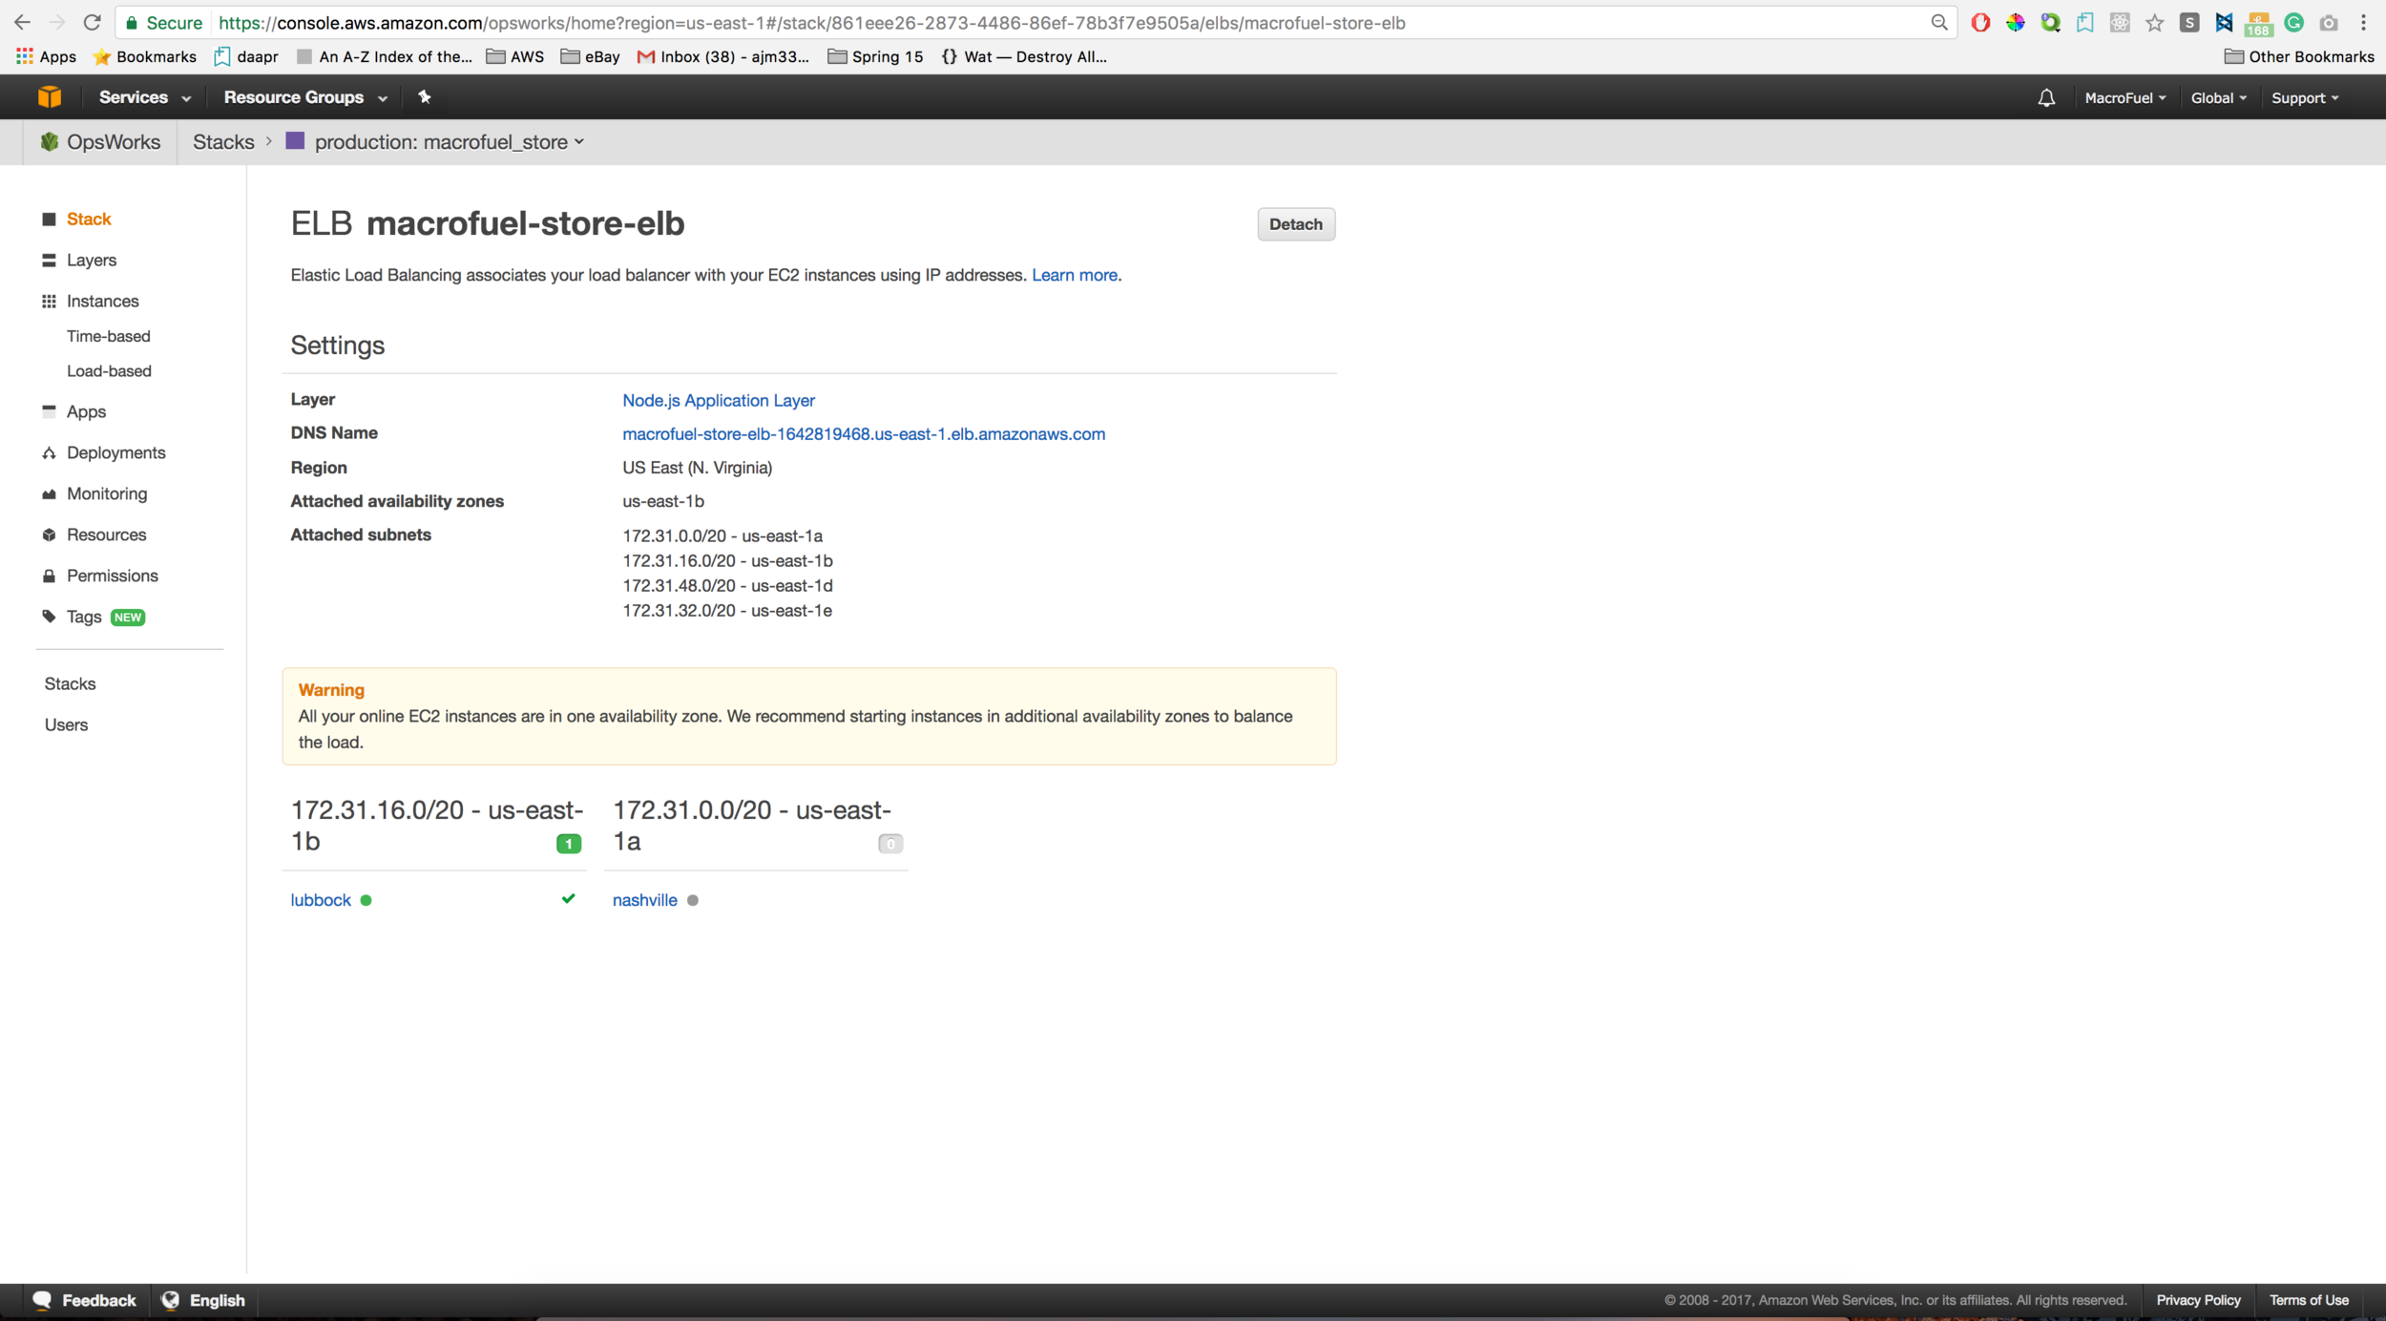Expand the Services dropdown

(x=145, y=97)
